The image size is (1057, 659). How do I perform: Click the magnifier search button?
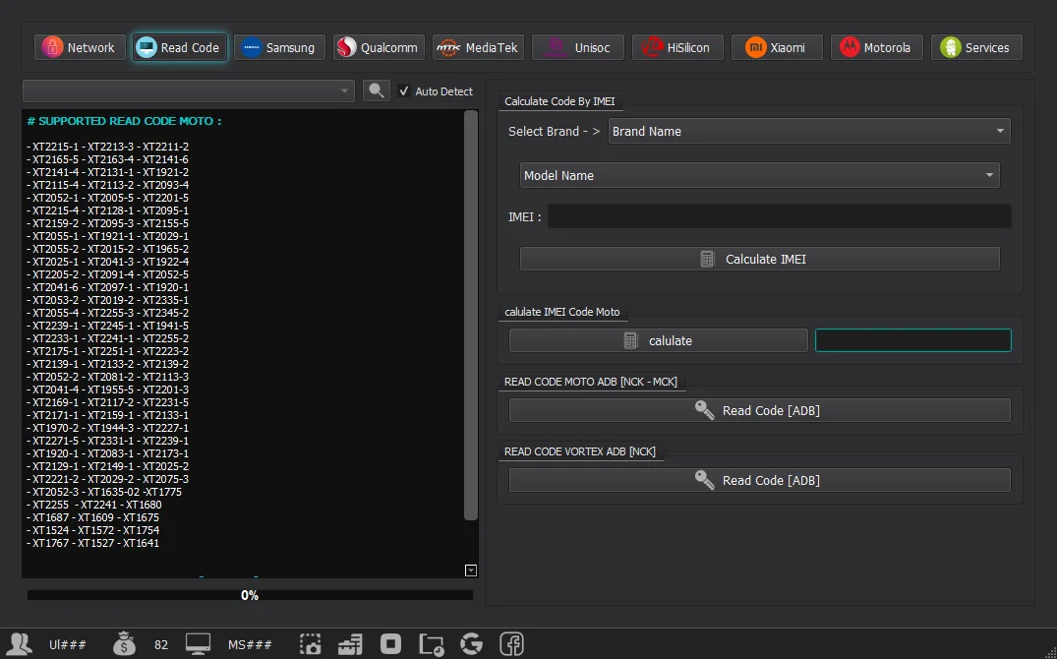pos(377,90)
